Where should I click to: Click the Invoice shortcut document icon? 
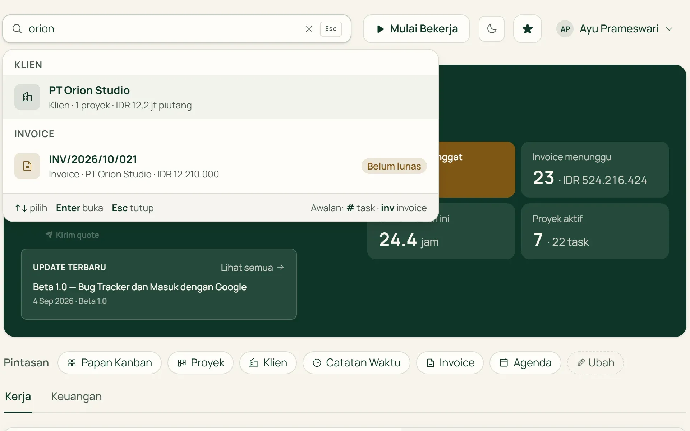pyautogui.click(x=430, y=363)
